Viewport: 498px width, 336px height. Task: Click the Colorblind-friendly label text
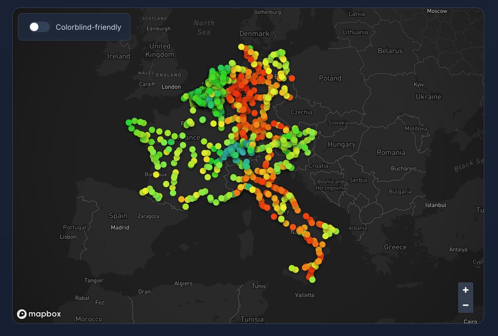[88, 27]
